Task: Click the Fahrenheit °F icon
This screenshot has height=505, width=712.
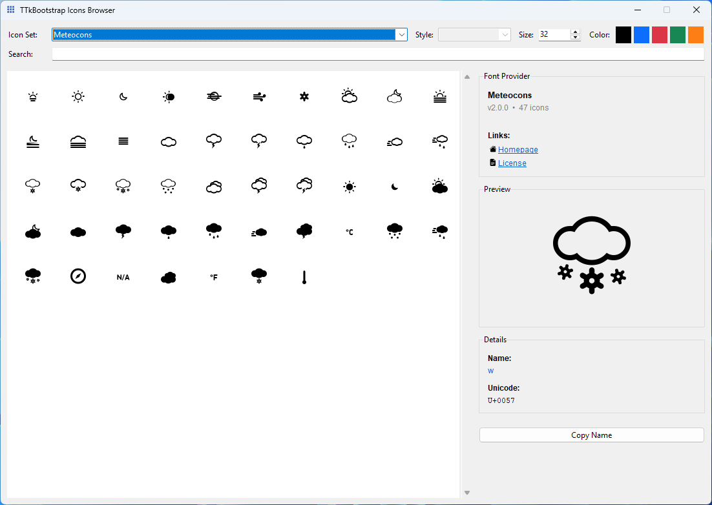Action: [x=214, y=276]
